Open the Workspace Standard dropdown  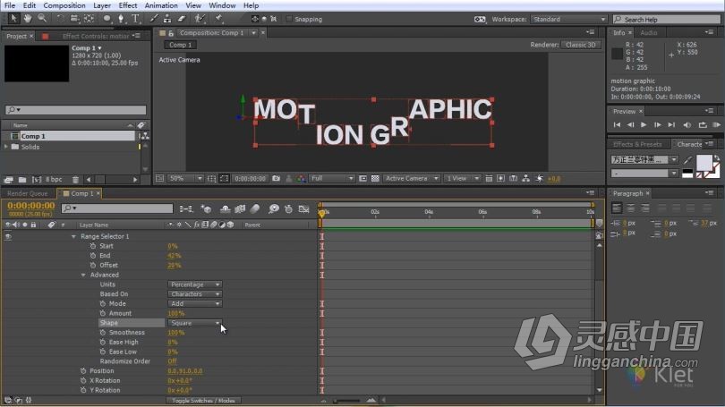click(568, 19)
